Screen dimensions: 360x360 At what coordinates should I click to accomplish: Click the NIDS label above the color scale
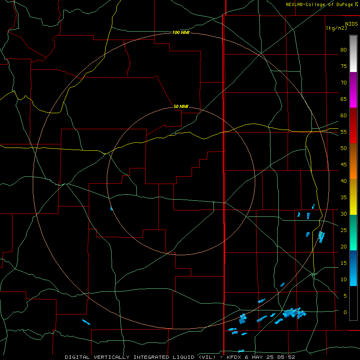[352, 24]
